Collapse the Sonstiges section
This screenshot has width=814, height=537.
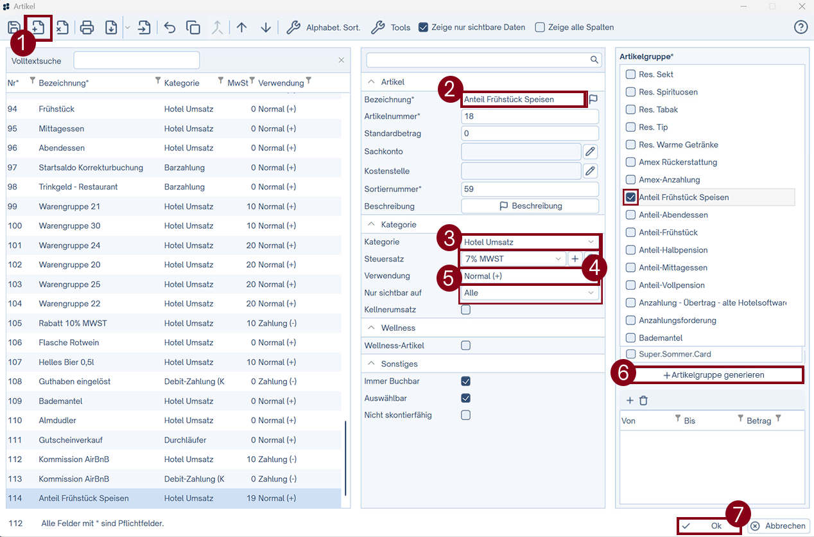pyautogui.click(x=370, y=364)
